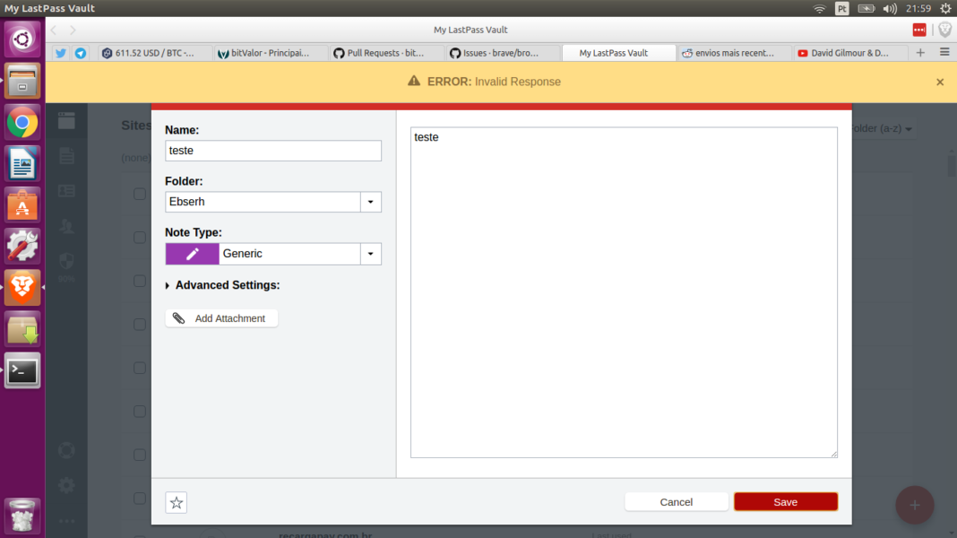The height and width of the screenshot is (538, 957).
Task: Open the LastPass extension icon in toolbar
Action: coord(919,30)
